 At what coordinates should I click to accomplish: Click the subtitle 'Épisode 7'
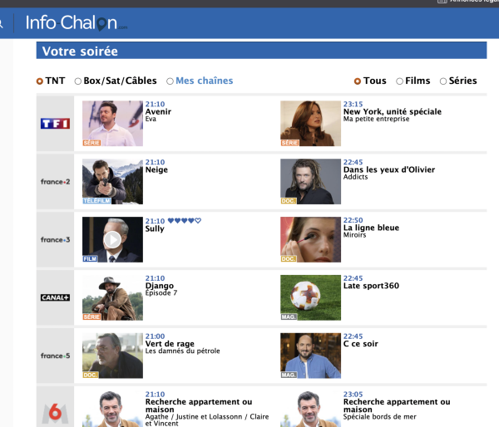(x=161, y=292)
